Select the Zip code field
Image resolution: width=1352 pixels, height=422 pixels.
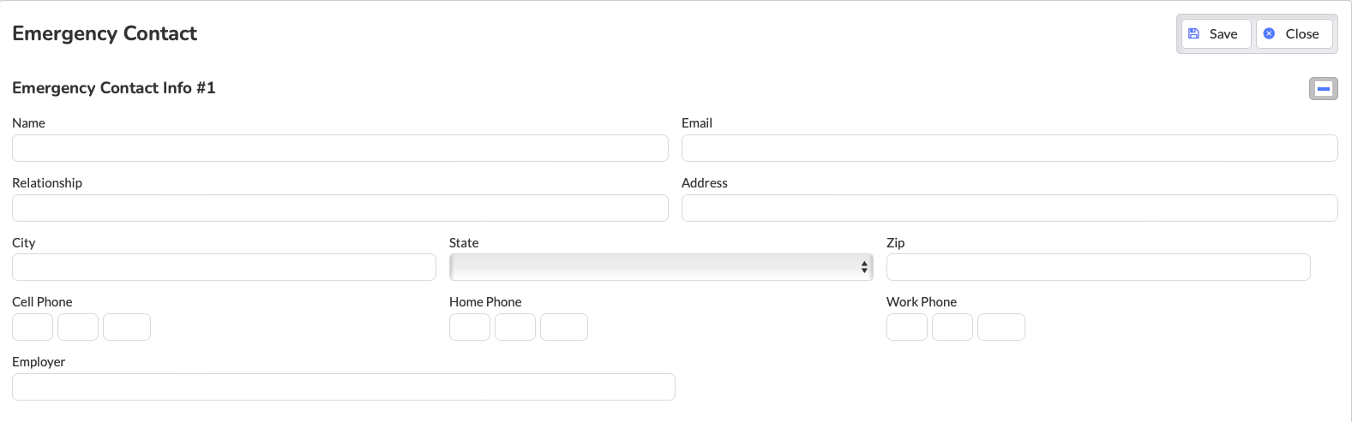pos(1098,267)
